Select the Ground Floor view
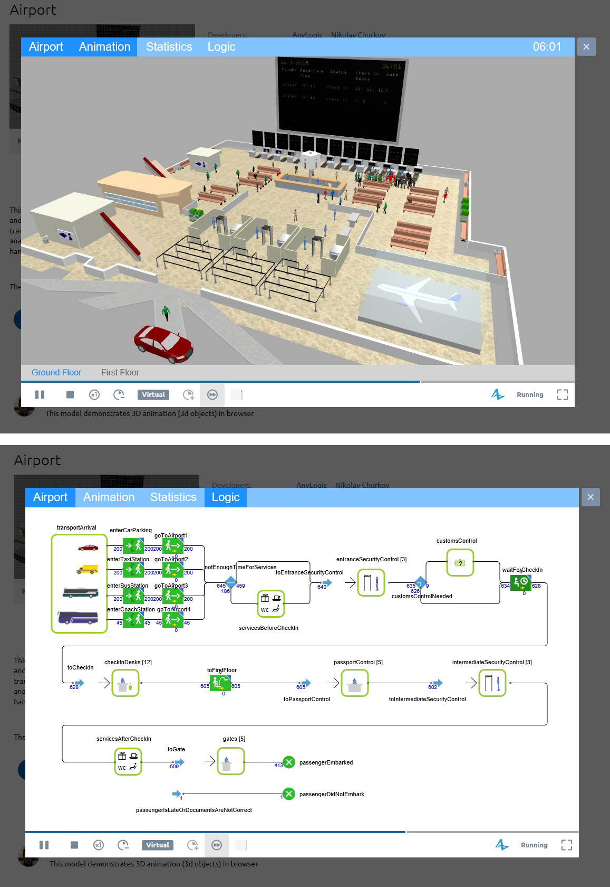The width and height of the screenshot is (610, 887). (x=56, y=372)
